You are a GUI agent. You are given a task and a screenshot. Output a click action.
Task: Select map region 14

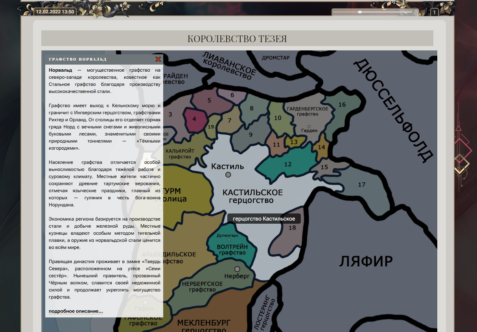coord(322,147)
